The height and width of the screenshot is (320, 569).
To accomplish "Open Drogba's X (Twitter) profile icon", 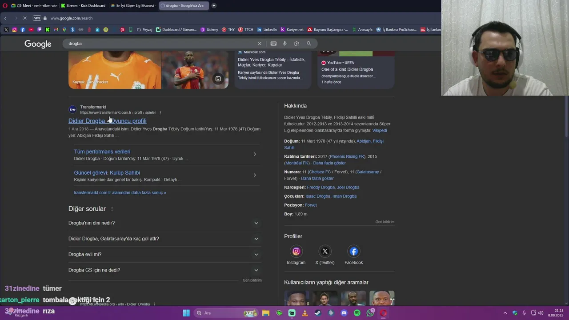I will (x=325, y=252).
